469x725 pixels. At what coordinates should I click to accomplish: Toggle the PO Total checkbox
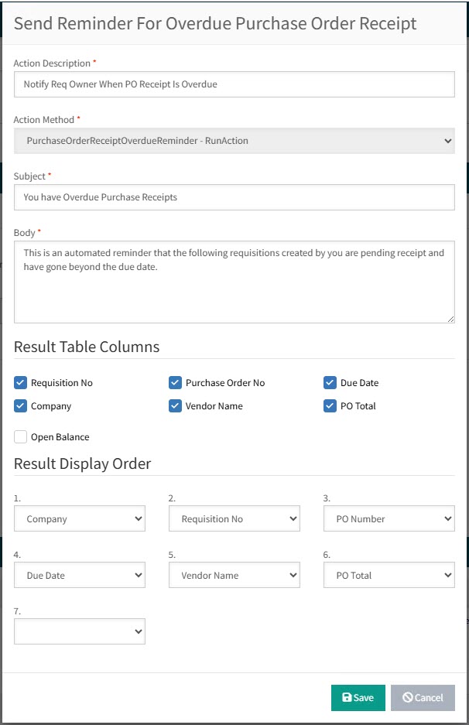(x=330, y=405)
